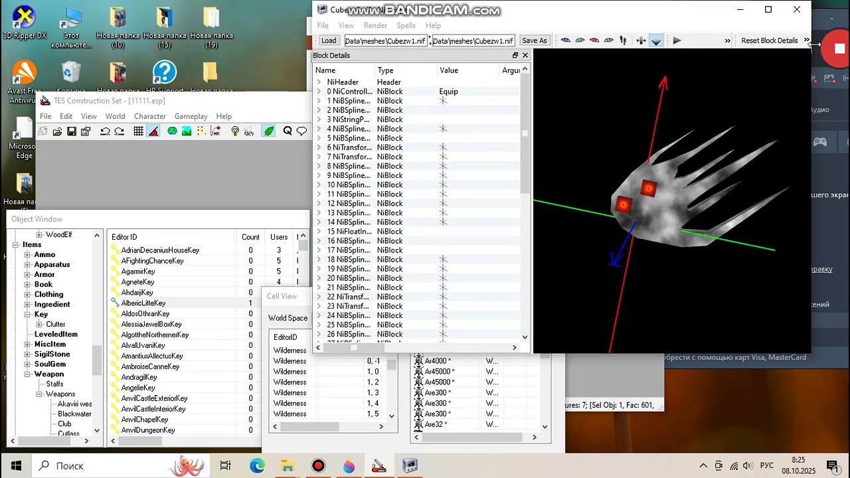Click the landscape editing icon
Image resolution: width=850 pixels, height=478 pixels.
pyautogui.click(x=187, y=131)
